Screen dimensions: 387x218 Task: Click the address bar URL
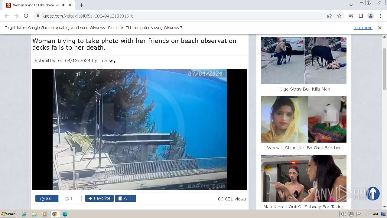point(88,16)
